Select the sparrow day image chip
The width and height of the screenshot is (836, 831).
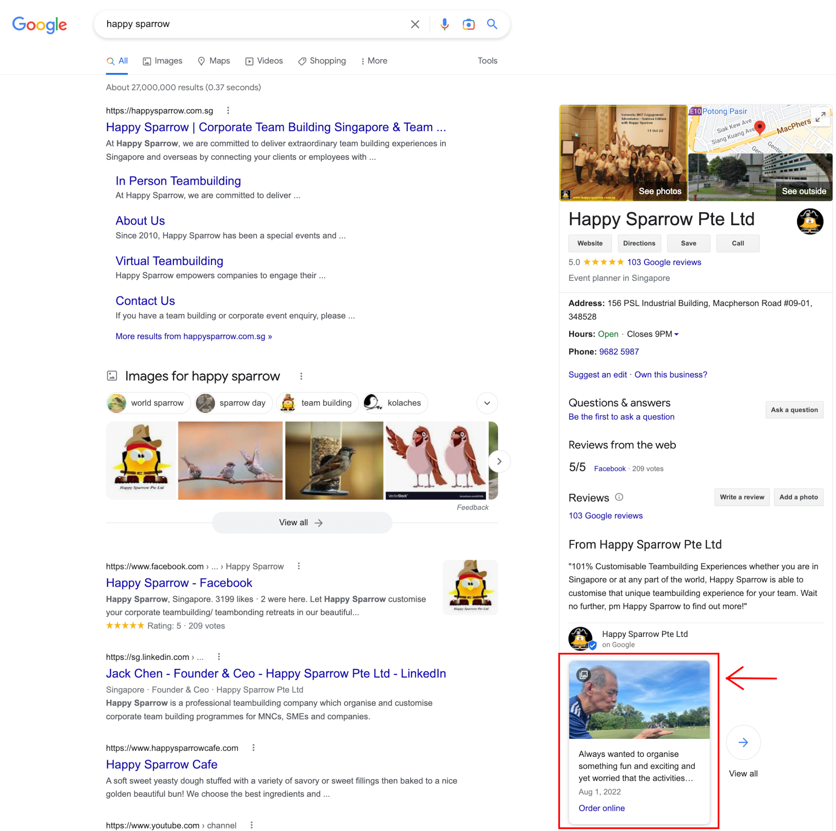click(x=233, y=403)
